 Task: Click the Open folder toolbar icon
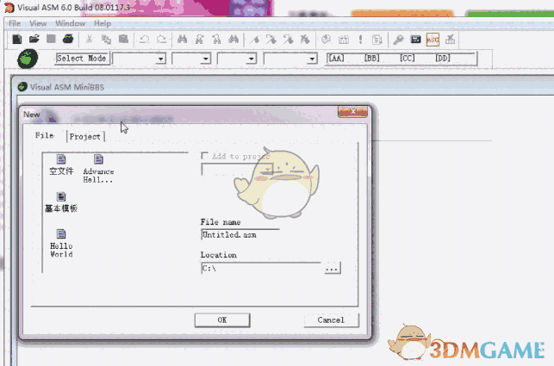coord(34,39)
